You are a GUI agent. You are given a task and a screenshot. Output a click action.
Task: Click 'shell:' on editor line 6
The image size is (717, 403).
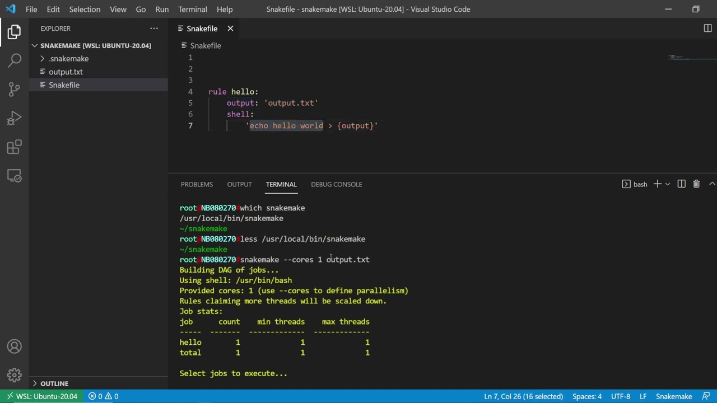point(240,114)
